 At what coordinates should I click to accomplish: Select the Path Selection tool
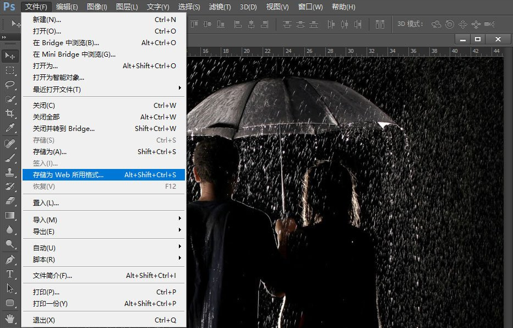[x=10, y=288]
